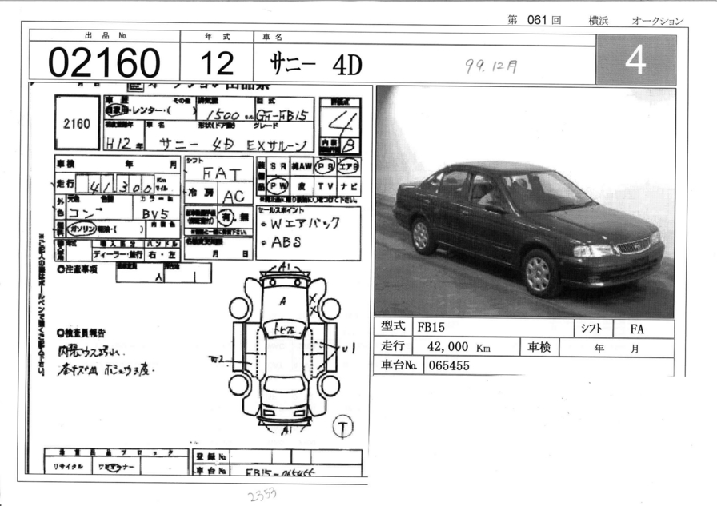Click the 注意事項 heading

pyautogui.click(x=78, y=269)
